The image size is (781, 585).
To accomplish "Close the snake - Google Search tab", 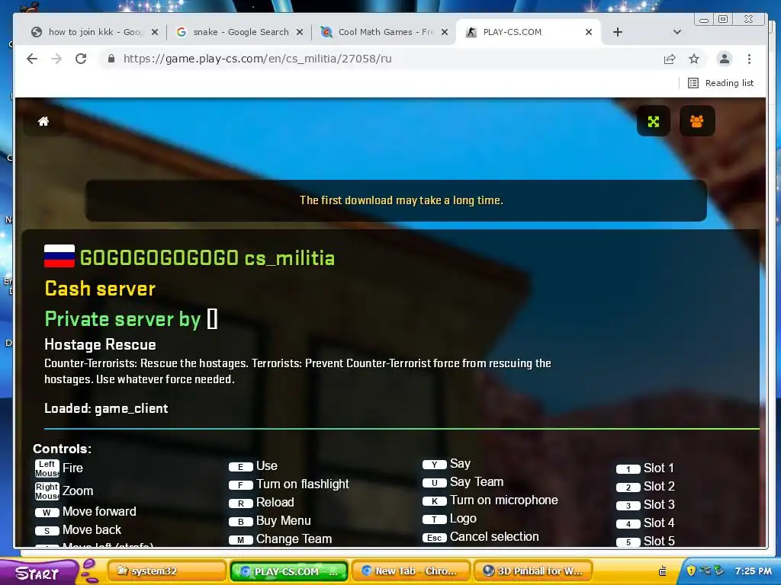I will (x=299, y=32).
